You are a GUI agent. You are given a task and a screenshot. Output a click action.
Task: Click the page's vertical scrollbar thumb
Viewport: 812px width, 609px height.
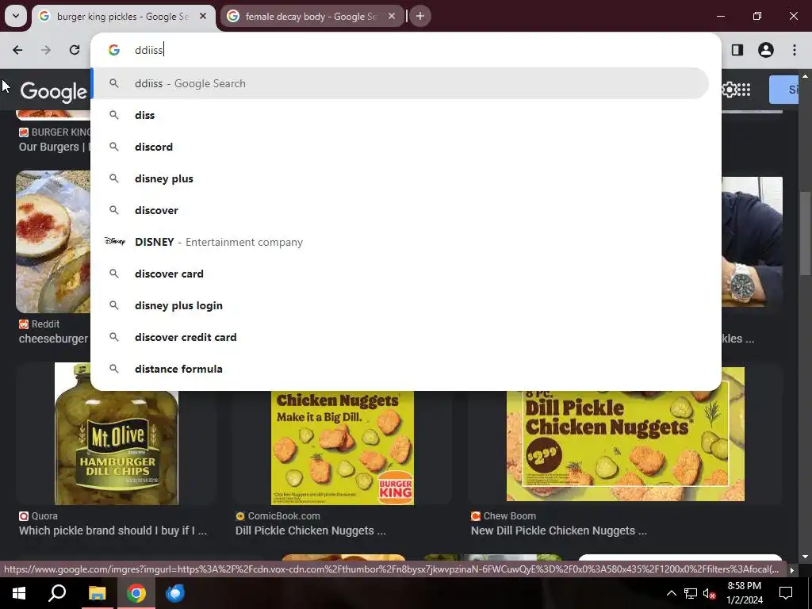pos(805,233)
